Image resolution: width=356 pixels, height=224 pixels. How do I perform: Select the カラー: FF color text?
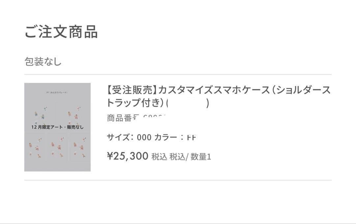(175, 137)
